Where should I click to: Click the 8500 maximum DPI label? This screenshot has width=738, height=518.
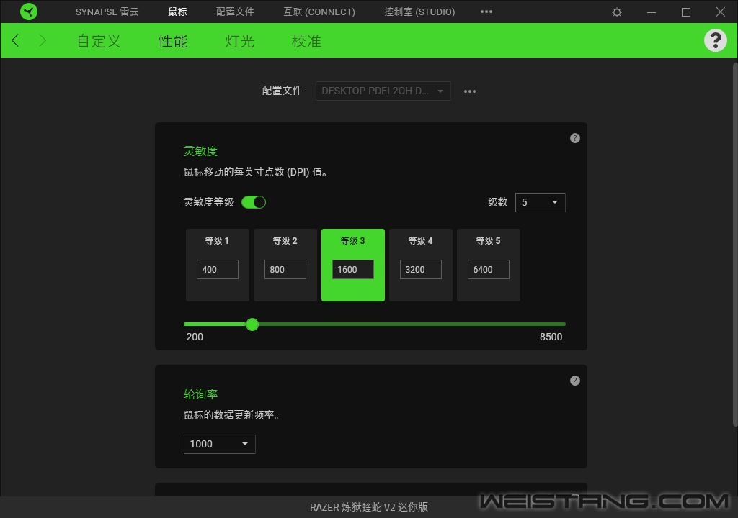[x=551, y=337]
